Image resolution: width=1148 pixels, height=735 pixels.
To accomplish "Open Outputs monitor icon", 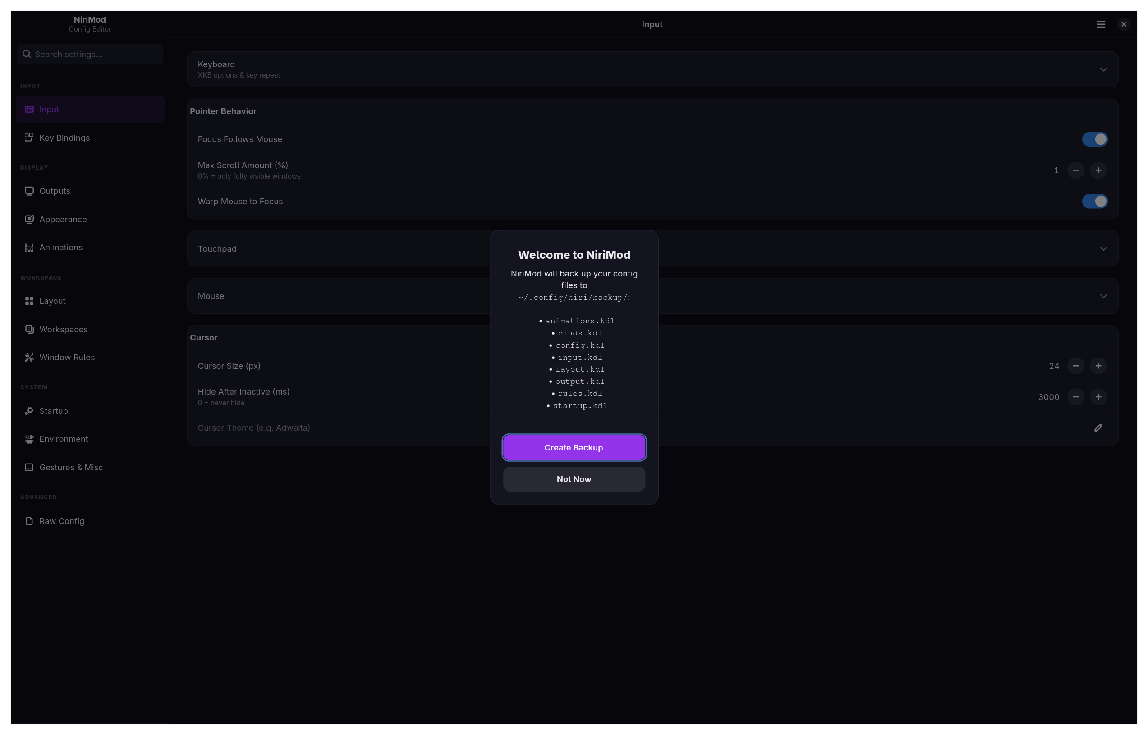I will tap(29, 191).
